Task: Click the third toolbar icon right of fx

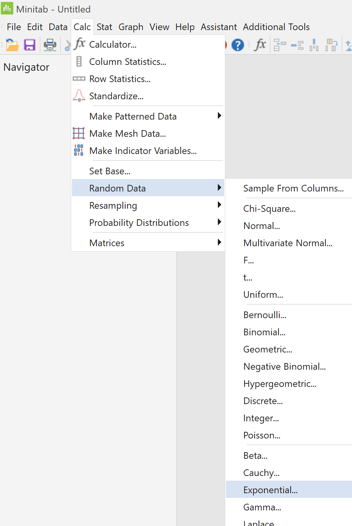Action: point(314,45)
